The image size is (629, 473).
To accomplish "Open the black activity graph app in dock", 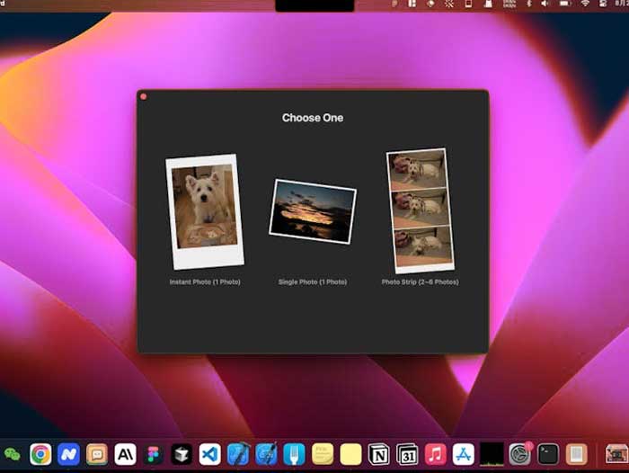I will pyautogui.click(x=492, y=454).
